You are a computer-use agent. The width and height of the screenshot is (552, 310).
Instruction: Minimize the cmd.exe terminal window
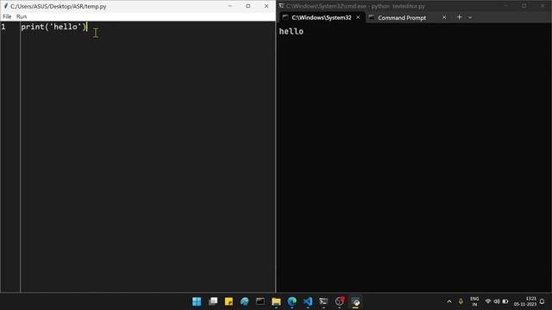(x=506, y=6)
